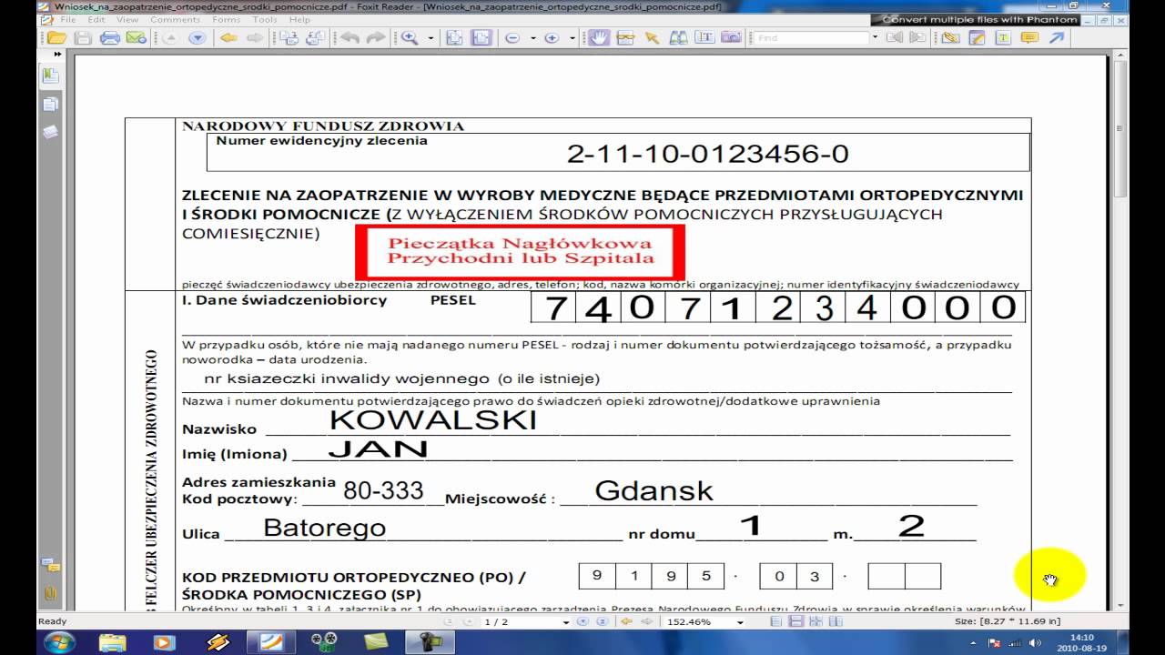Open the Tools menu
Viewport: 1165px width, 655px height.
click(265, 19)
